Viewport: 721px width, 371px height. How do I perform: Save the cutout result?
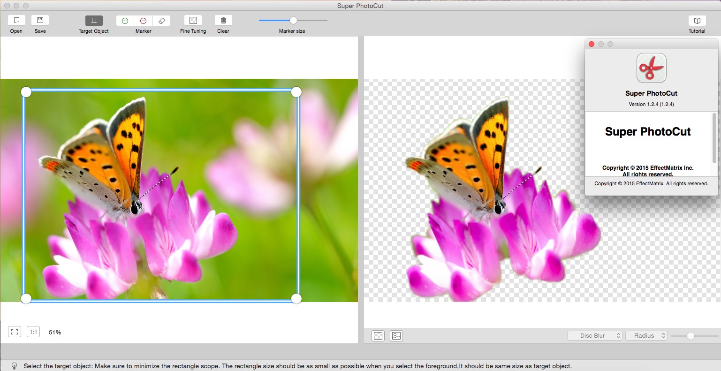pos(40,20)
